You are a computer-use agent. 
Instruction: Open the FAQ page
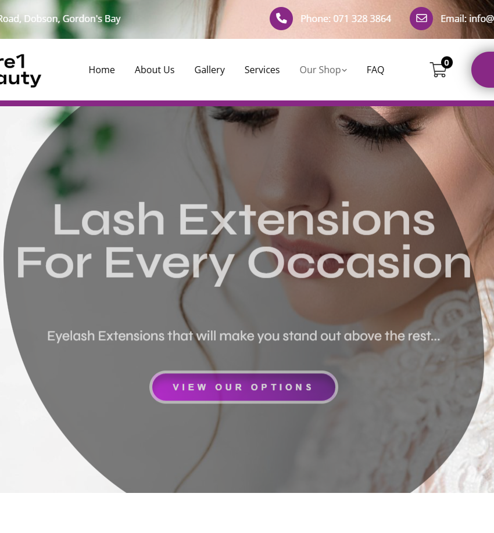[375, 70]
